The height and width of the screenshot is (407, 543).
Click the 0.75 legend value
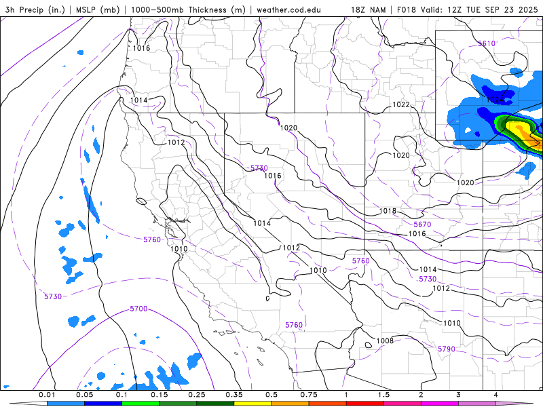[x=309, y=395]
